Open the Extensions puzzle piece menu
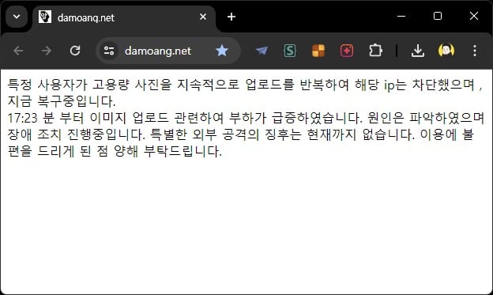 click(x=375, y=51)
